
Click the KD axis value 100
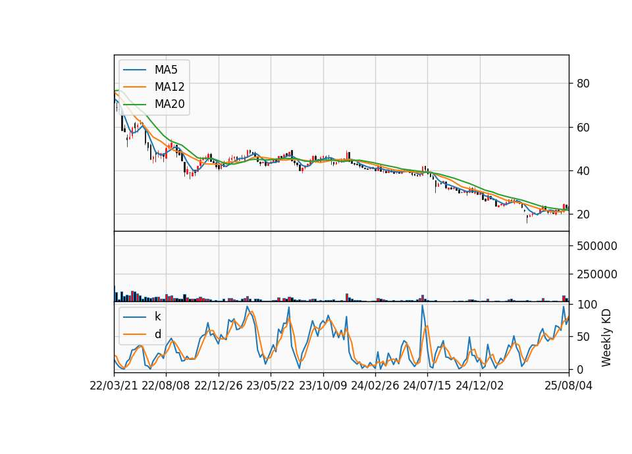(x=587, y=304)
